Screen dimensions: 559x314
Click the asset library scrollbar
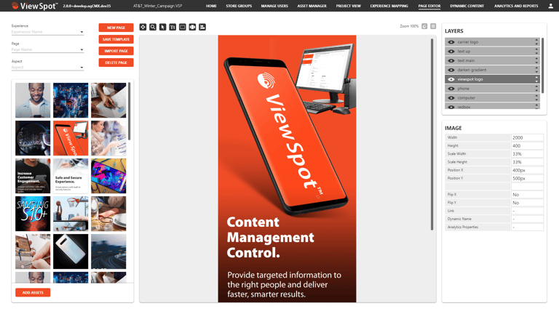[129, 111]
